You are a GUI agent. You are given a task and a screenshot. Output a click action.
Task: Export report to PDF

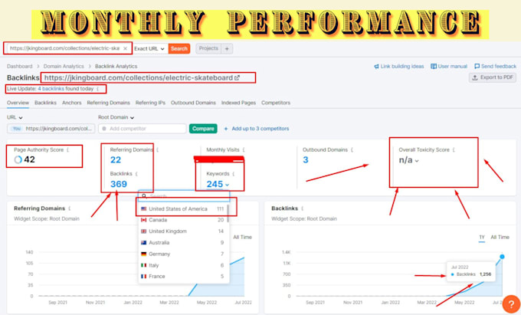(493, 77)
